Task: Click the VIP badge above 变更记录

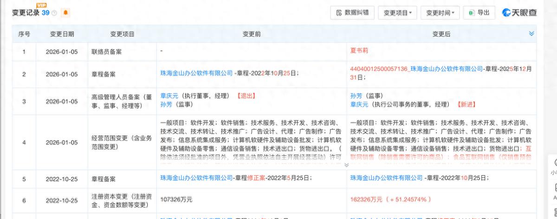Action: pos(41,5)
